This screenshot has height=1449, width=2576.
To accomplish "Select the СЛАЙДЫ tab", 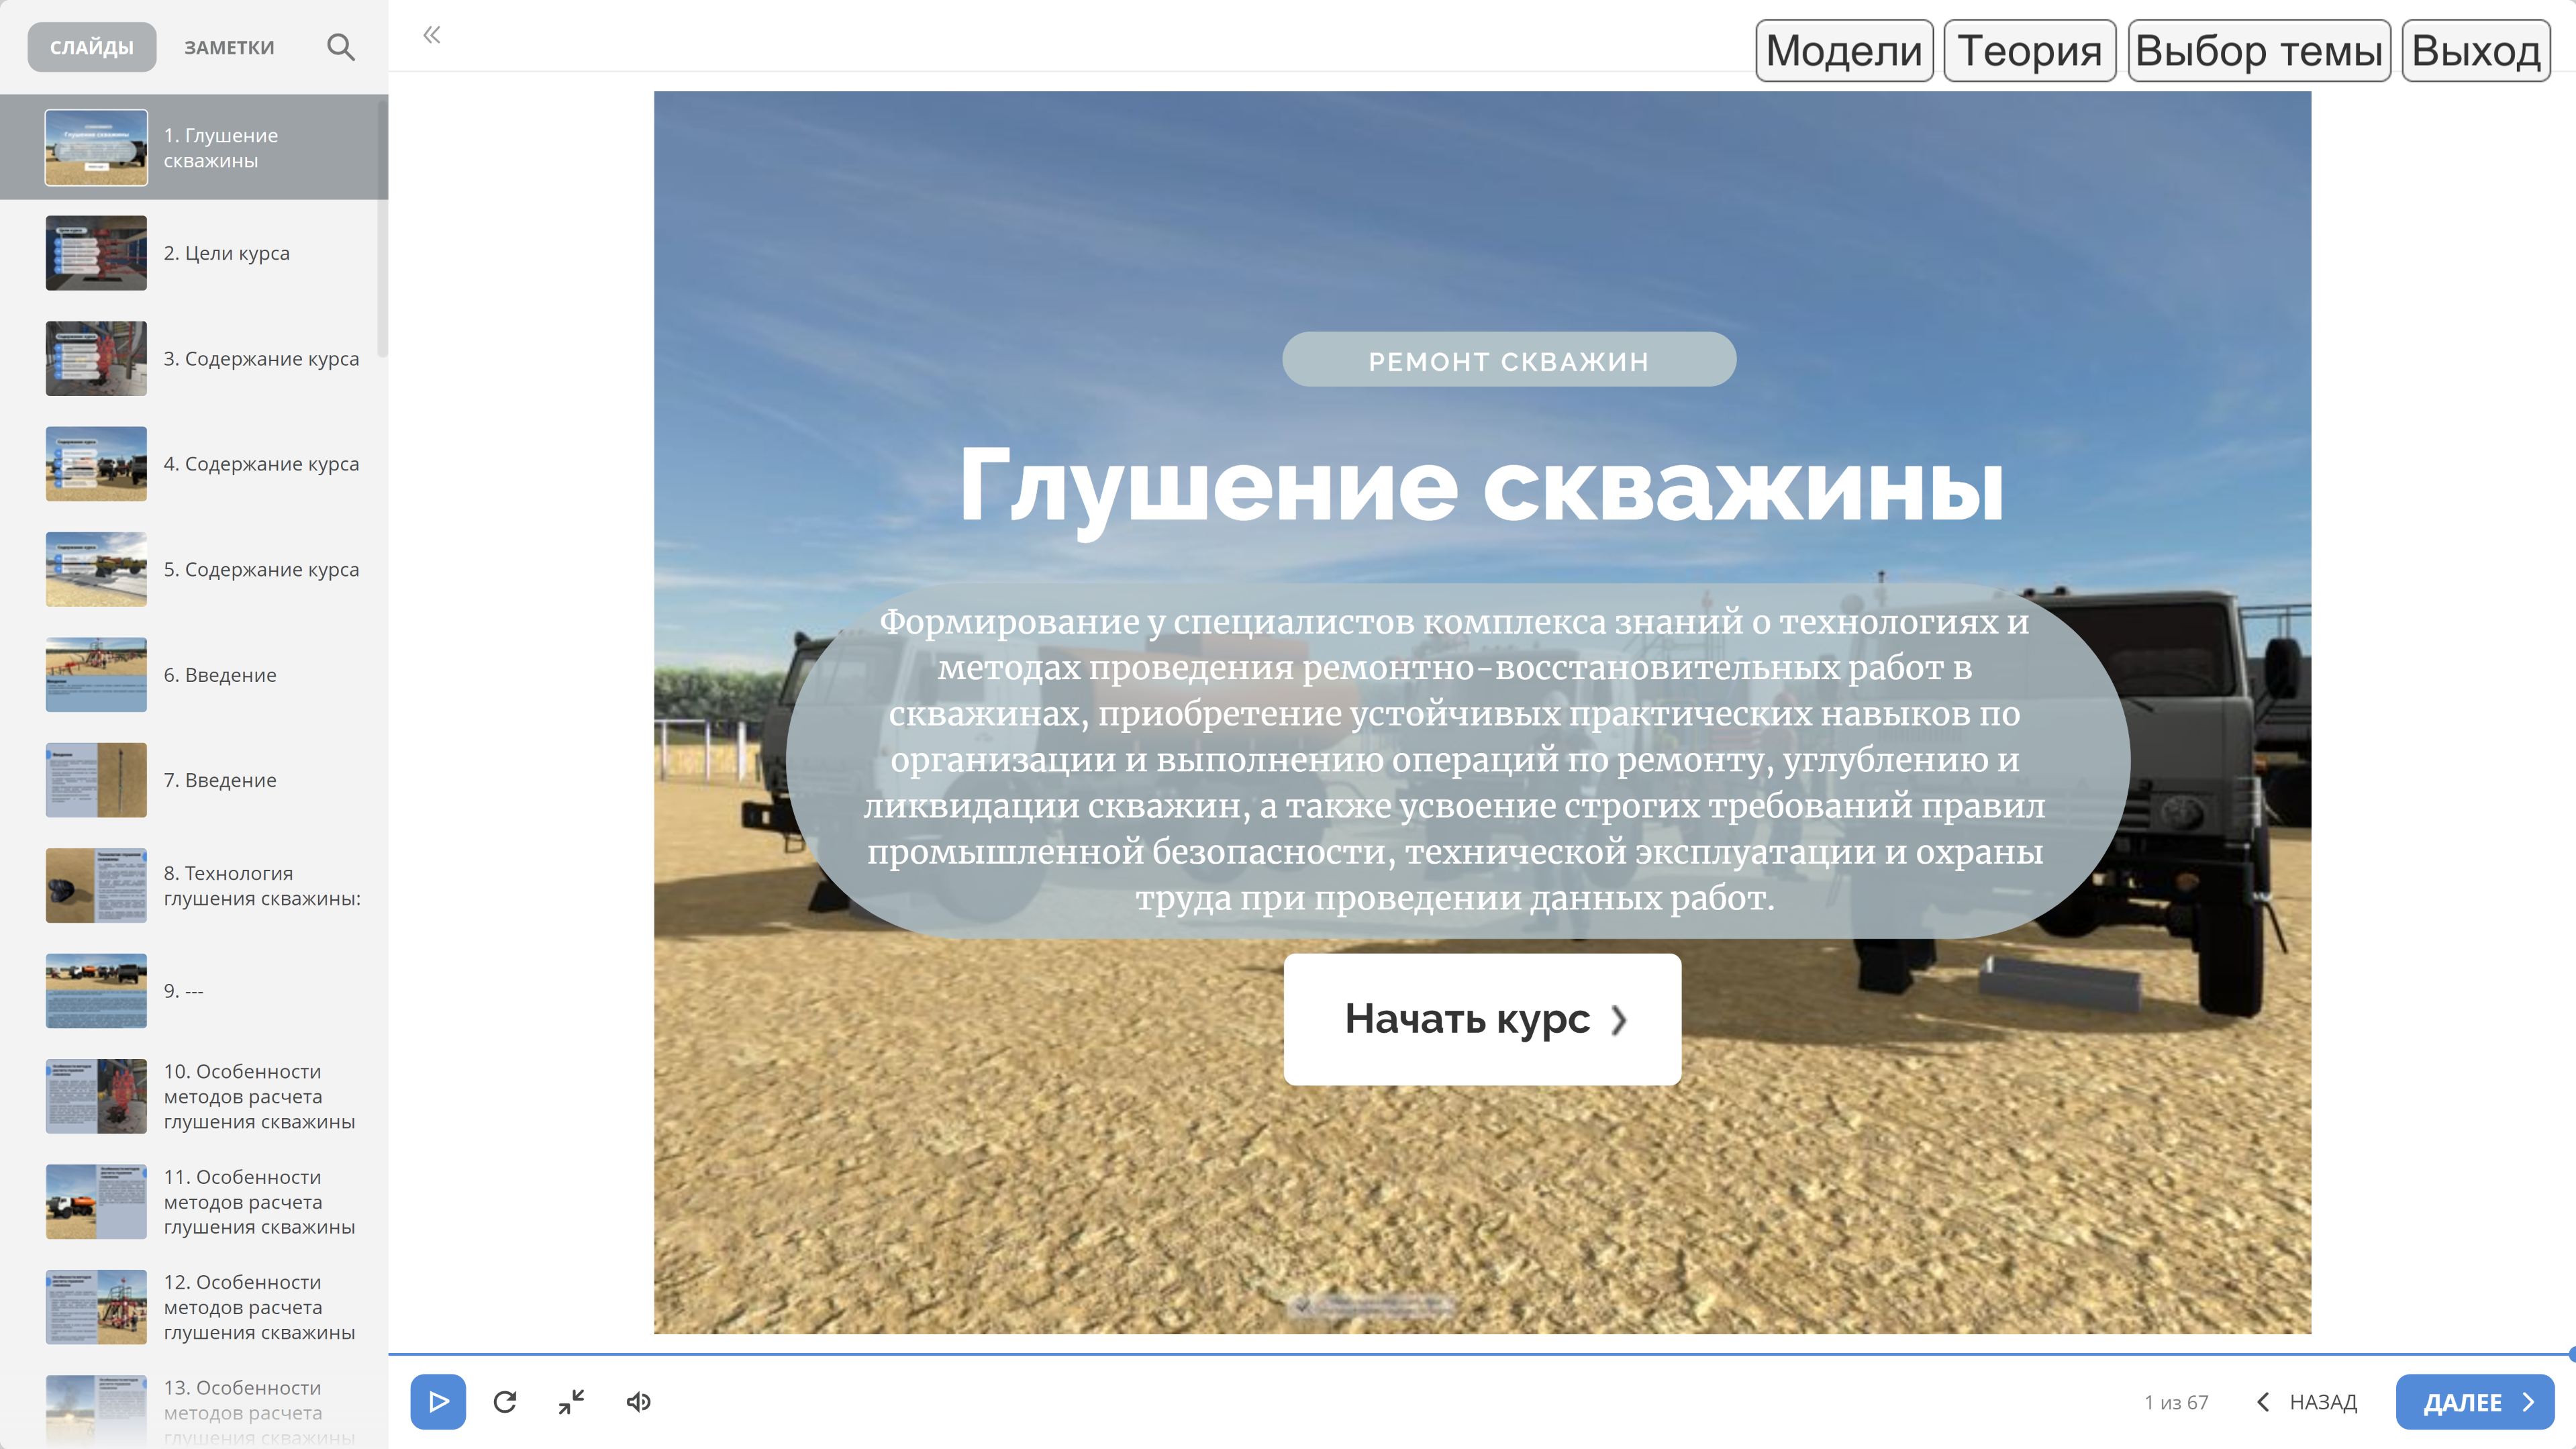I will [x=92, y=47].
